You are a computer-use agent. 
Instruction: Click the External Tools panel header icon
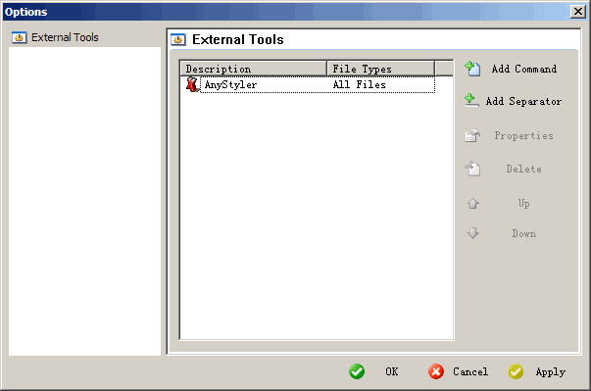[x=178, y=39]
